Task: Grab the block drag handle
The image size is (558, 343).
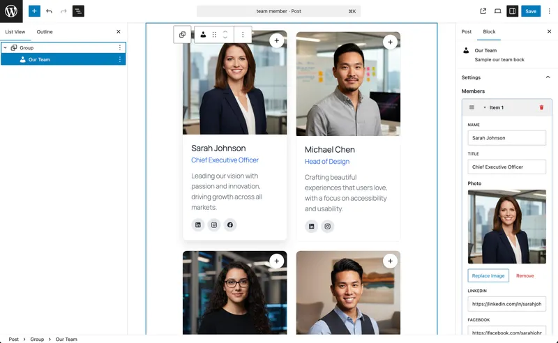Action: click(214, 35)
